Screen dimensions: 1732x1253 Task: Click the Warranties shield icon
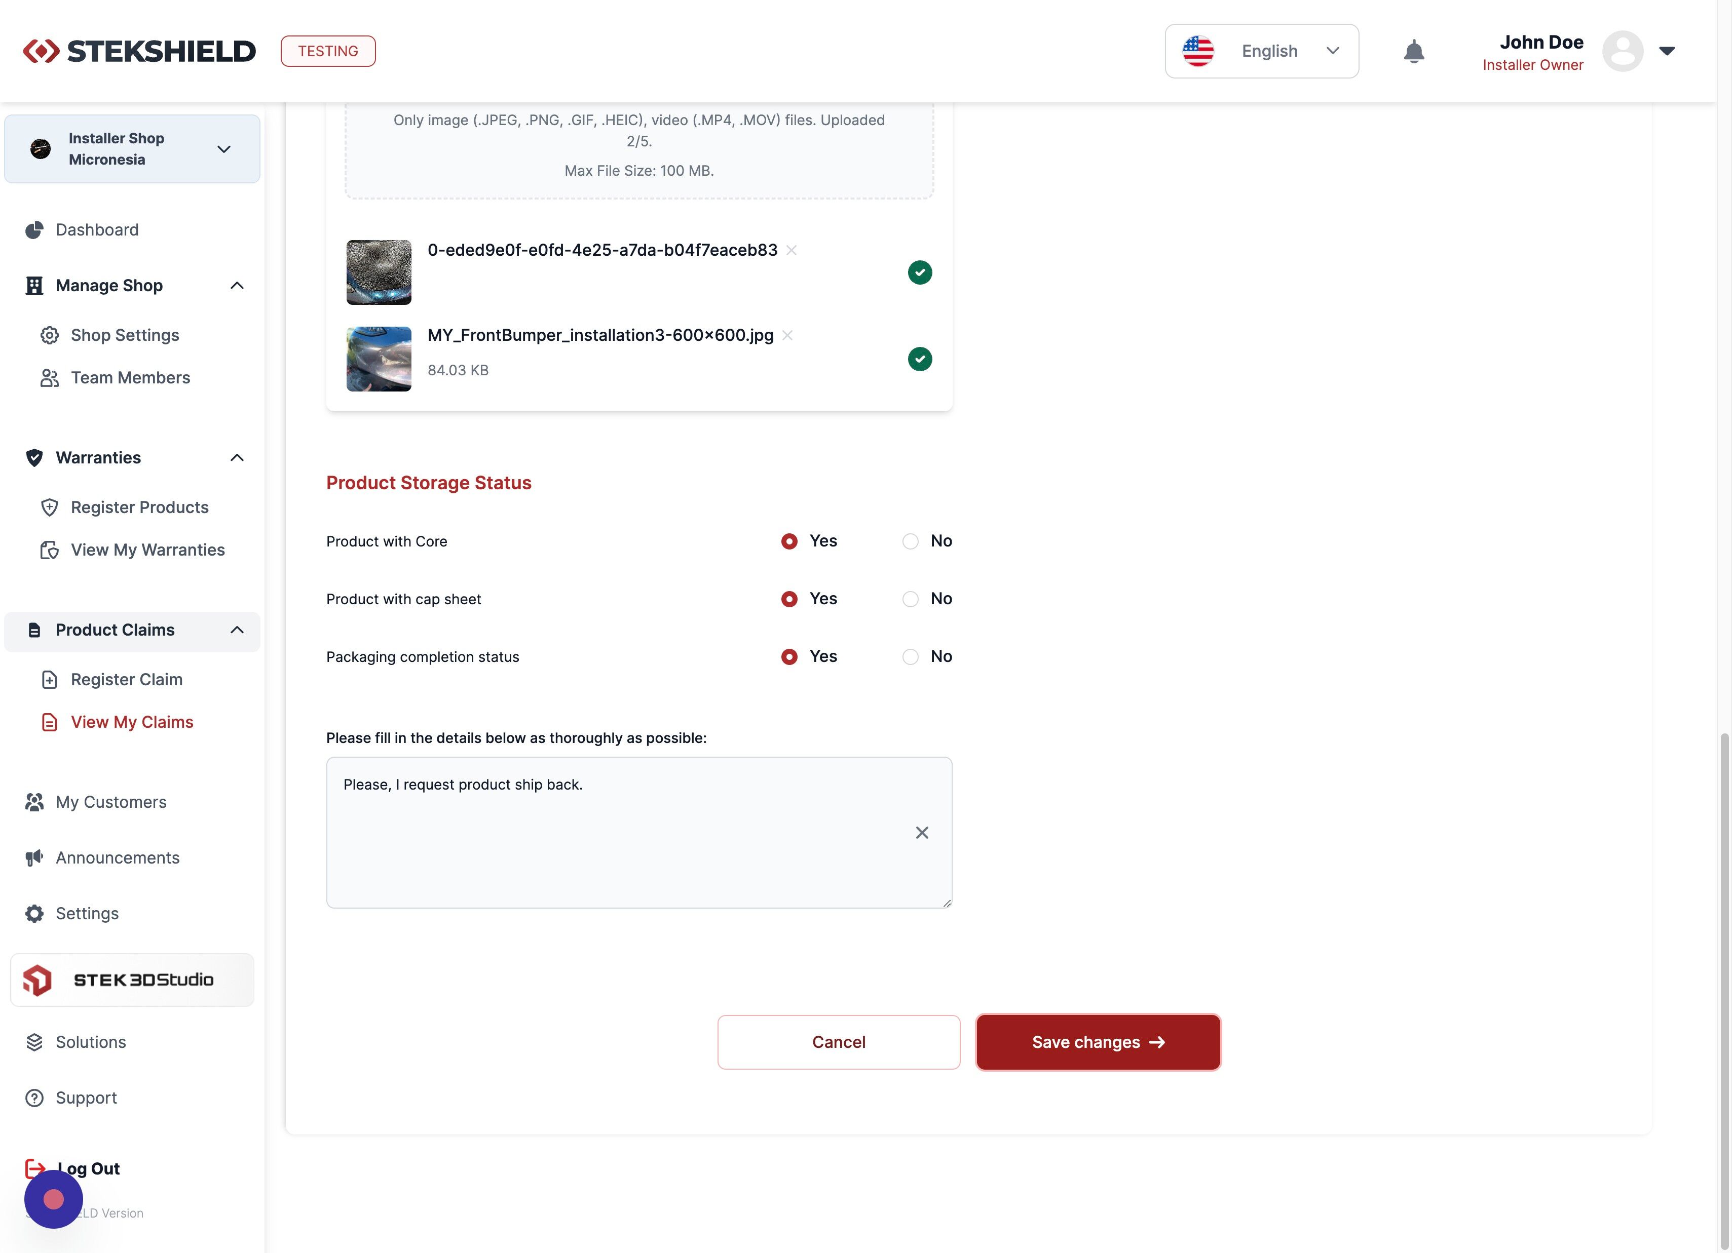pos(34,458)
